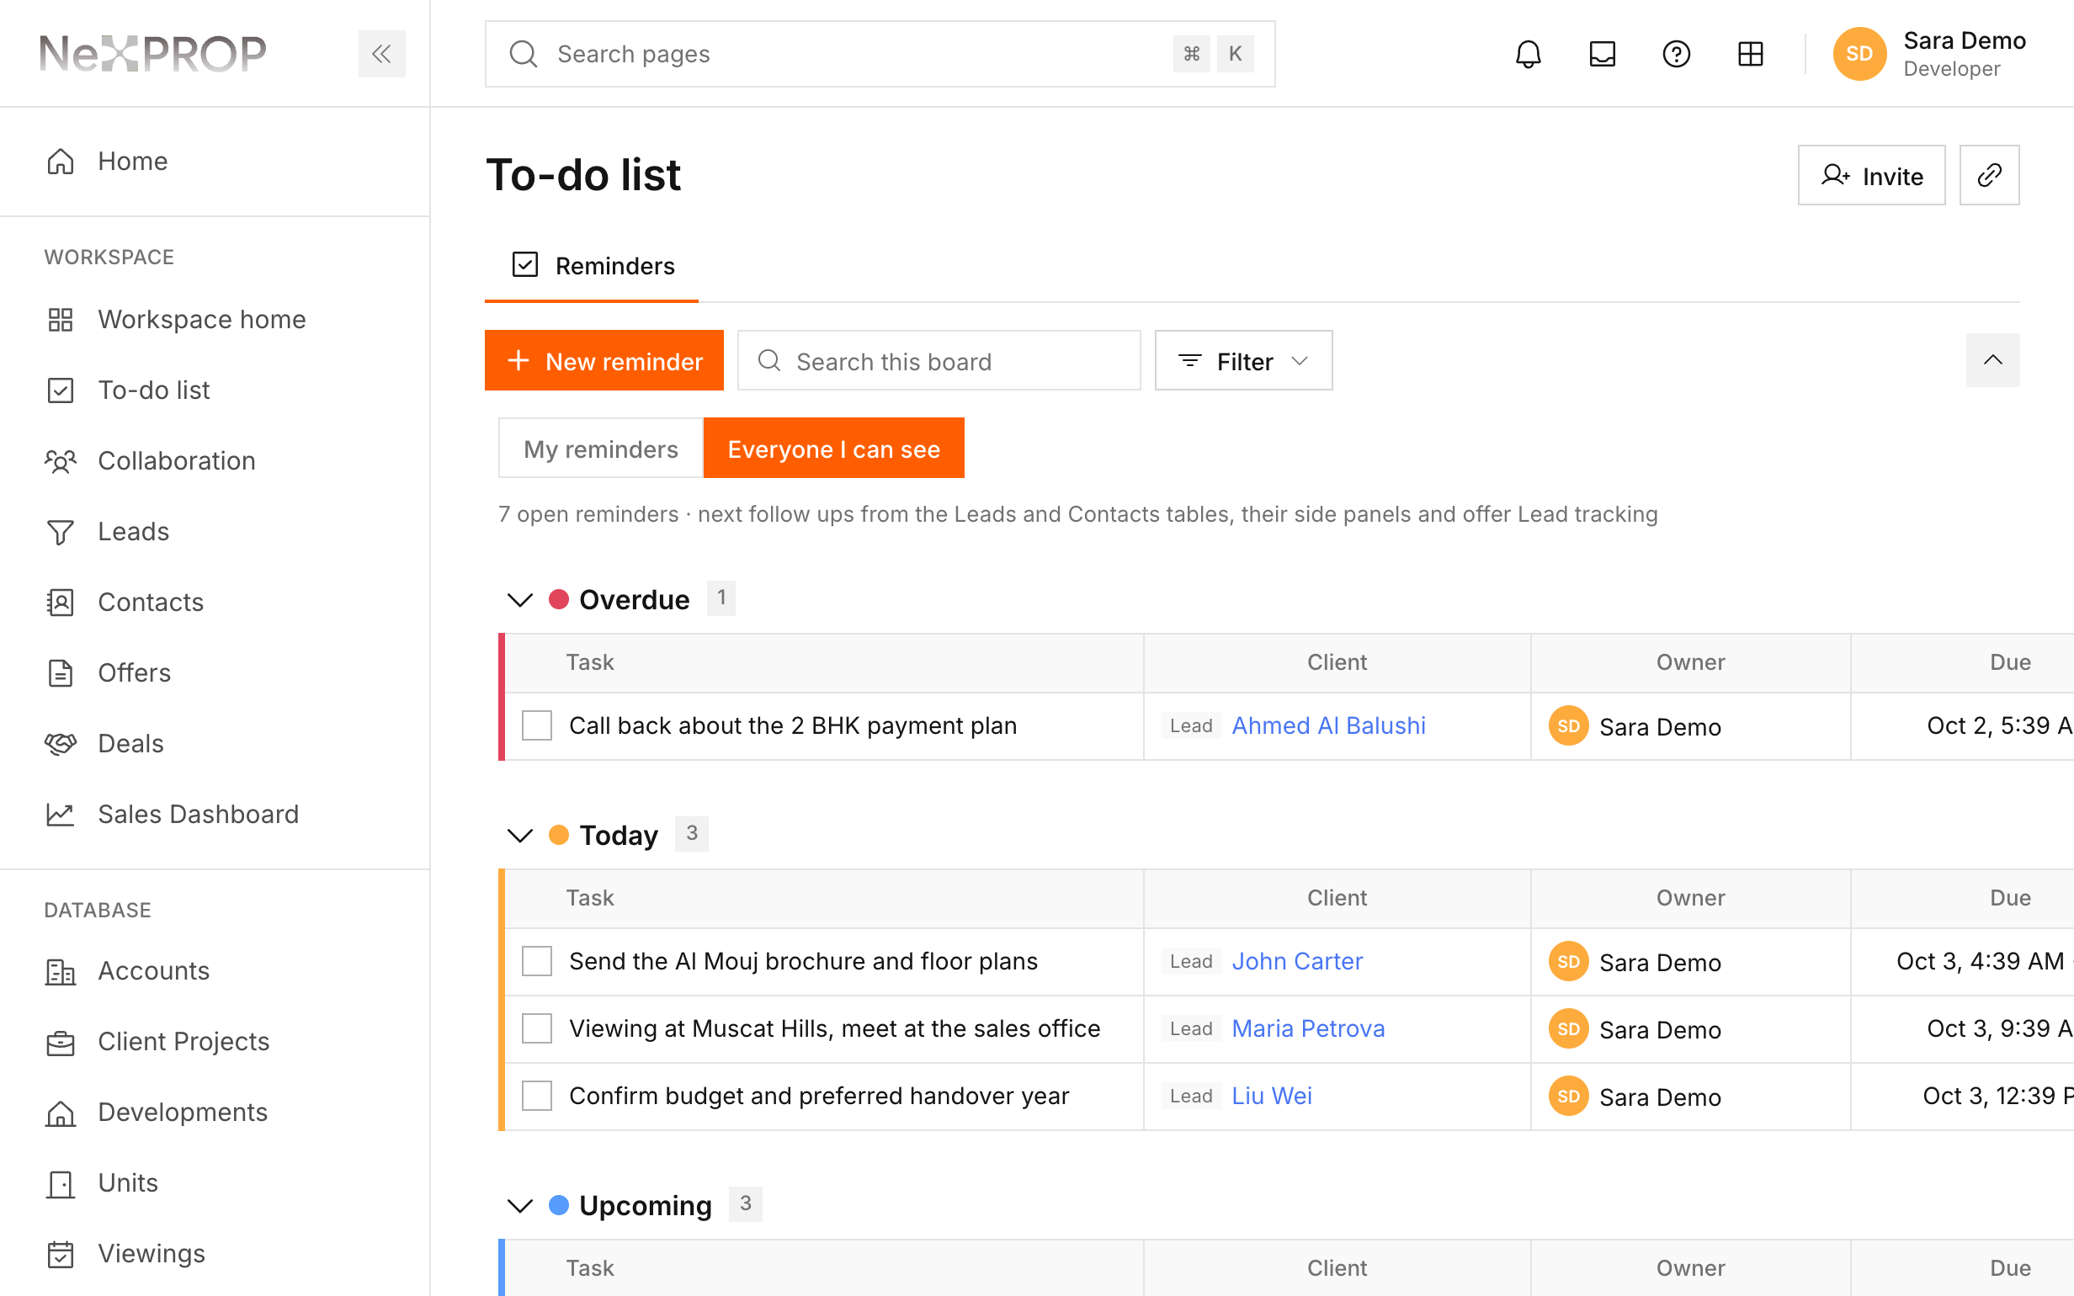The height and width of the screenshot is (1296, 2074).
Task: Click the Deals handshake icon
Action: click(60, 744)
